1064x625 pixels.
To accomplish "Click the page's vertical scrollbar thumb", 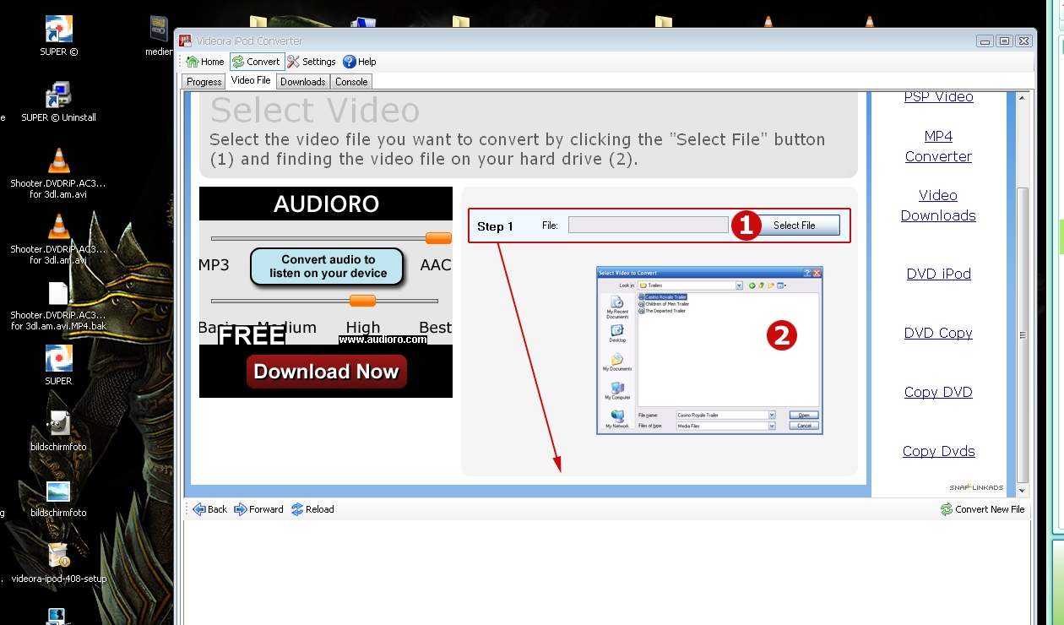I will pos(1023,334).
